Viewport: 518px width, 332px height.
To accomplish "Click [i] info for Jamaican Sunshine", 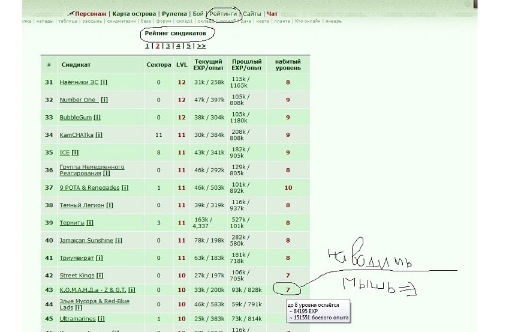I will tap(119, 240).
